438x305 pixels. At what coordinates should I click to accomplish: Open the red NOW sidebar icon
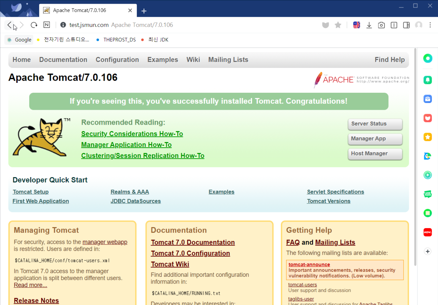tap(428, 232)
